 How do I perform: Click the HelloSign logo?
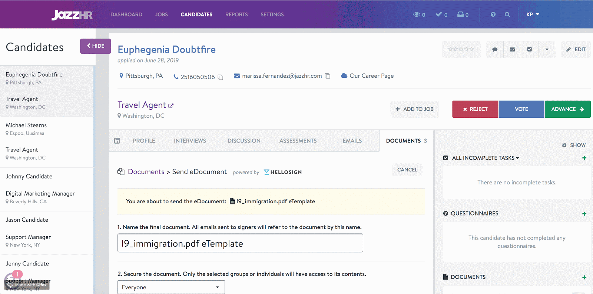point(283,172)
